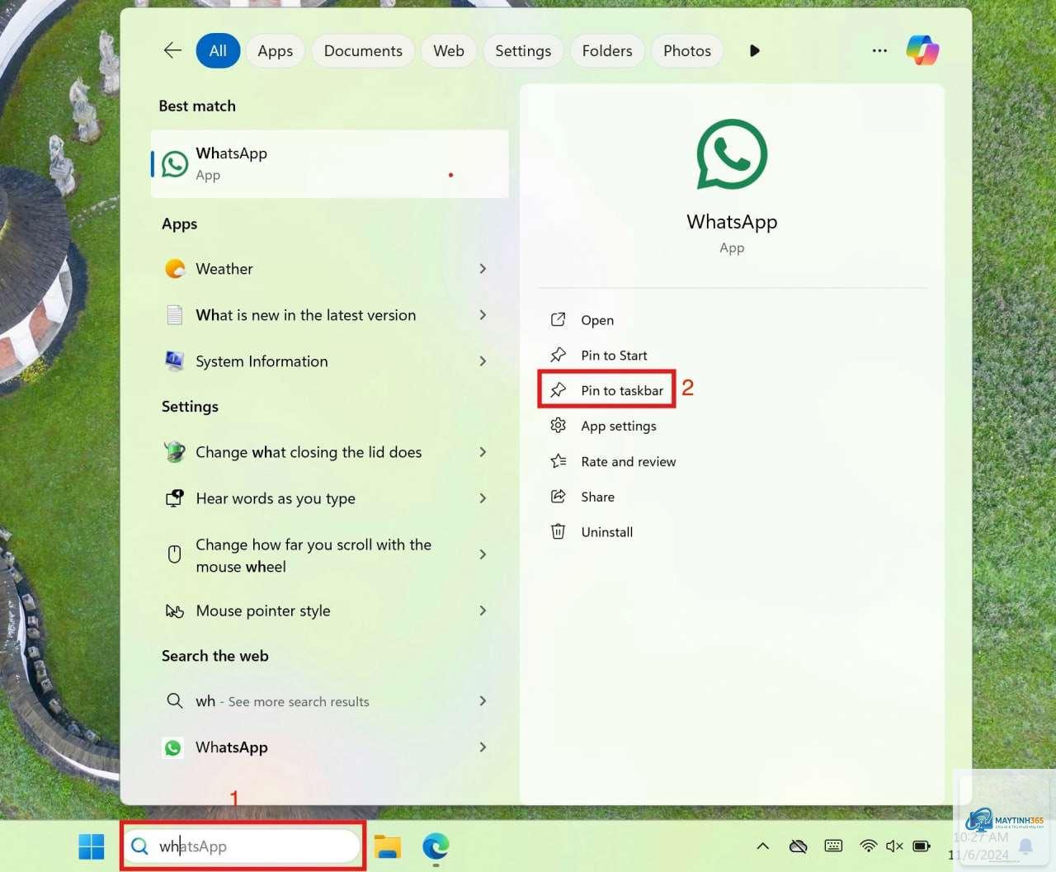Switch to the Web filter tab

[x=449, y=50]
